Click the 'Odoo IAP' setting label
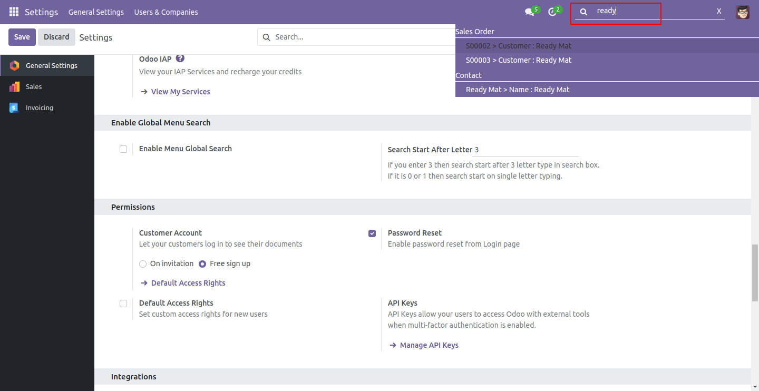 155,59
